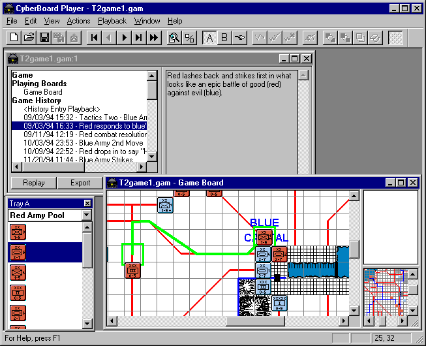The width and height of the screenshot is (426, 346).
Task: Open the Edit menu
Action: pos(31,21)
